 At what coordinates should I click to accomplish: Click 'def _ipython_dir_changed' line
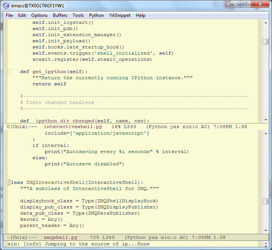84,121
